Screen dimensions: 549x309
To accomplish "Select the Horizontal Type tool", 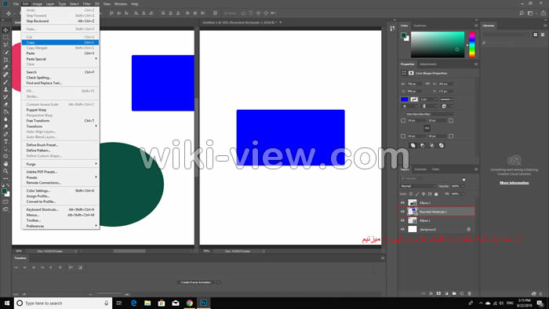I will click(5, 141).
